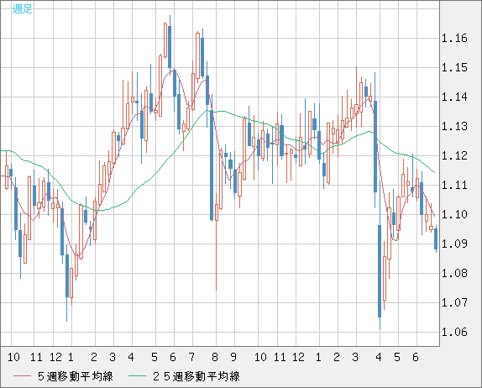Click the 1.13 price axis label
The image size is (482, 388).
tap(454, 126)
